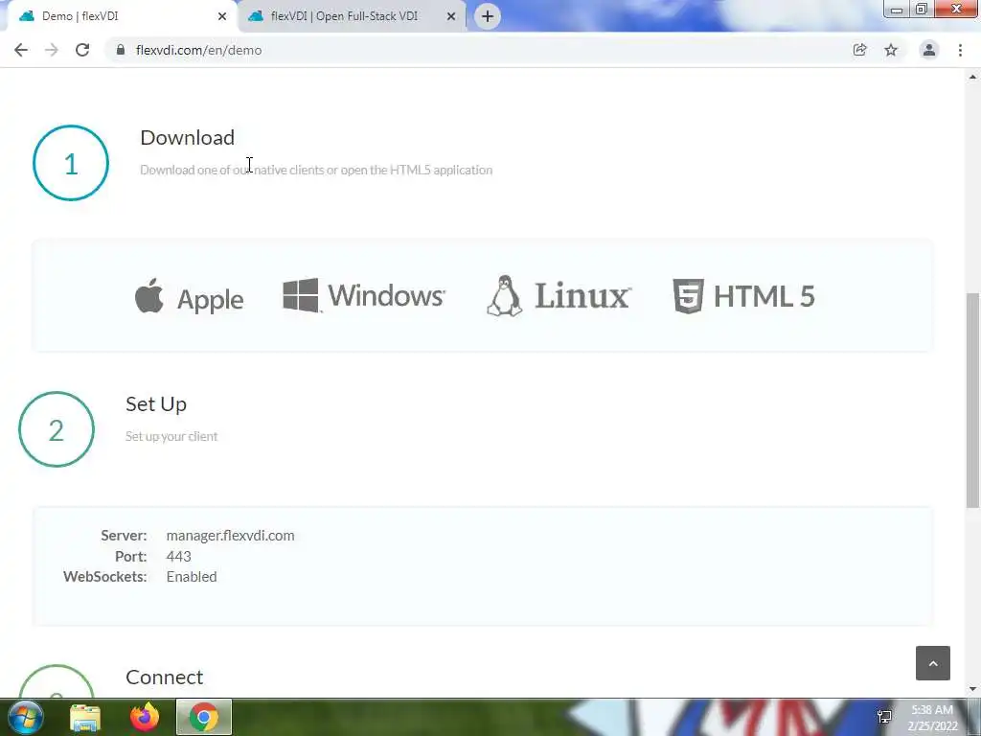
Task: Minimize the Chrome window
Action: click(x=897, y=9)
